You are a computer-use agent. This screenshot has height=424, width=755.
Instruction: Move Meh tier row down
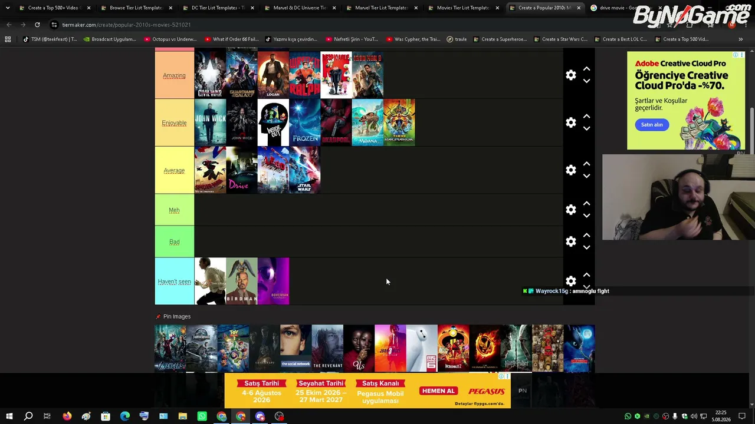tap(586, 216)
